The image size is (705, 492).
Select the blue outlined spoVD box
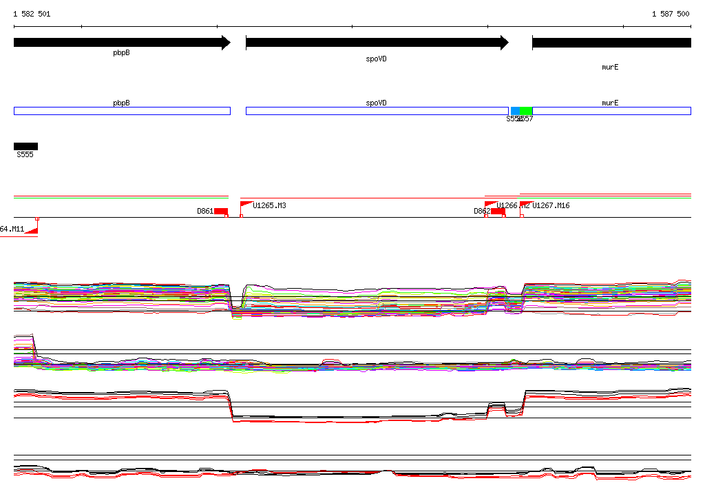377,111
